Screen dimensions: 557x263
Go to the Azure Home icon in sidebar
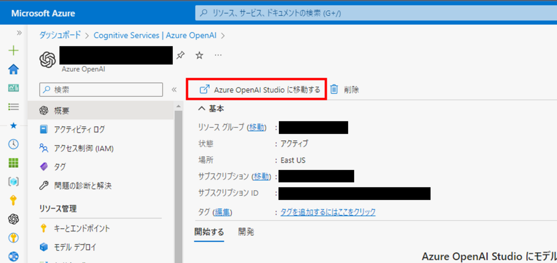(x=14, y=69)
